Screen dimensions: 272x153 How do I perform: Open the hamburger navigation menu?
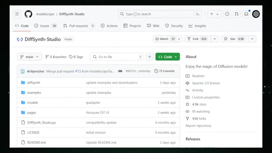17,14
